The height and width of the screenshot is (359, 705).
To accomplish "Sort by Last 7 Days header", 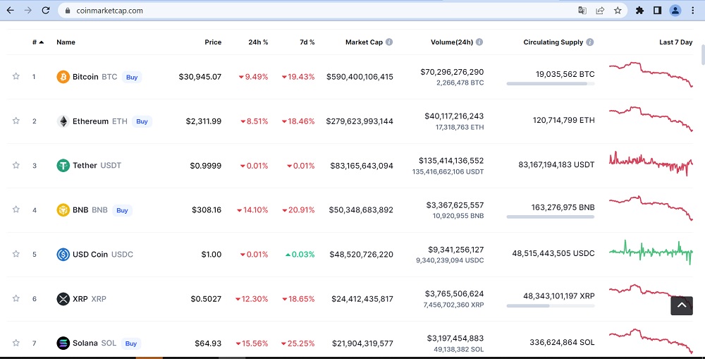I will point(676,42).
